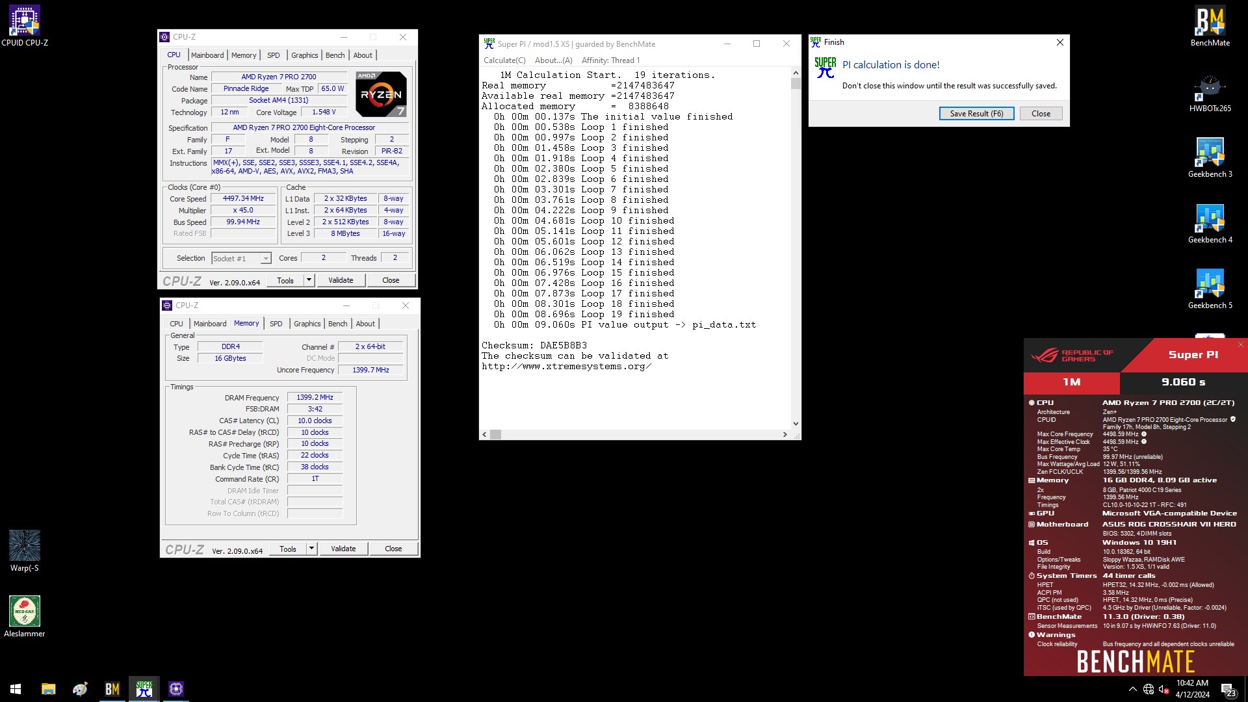Open File Explorer from taskbar
The width and height of the screenshot is (1248, 702).
(x=48, y=689)
